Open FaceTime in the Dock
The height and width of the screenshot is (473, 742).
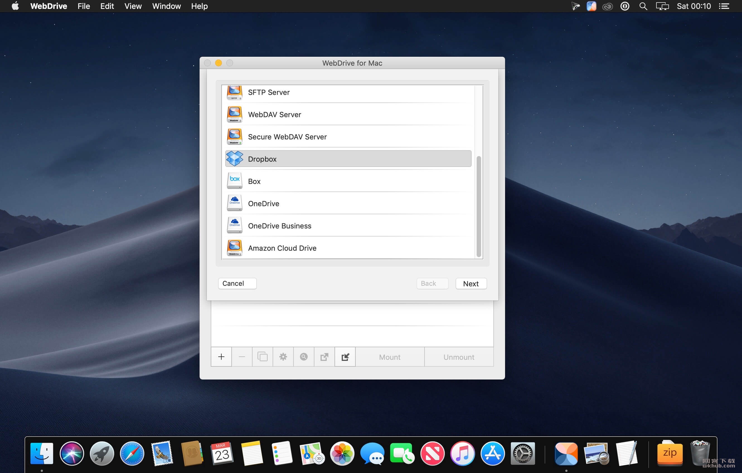[x=402, y=453]
